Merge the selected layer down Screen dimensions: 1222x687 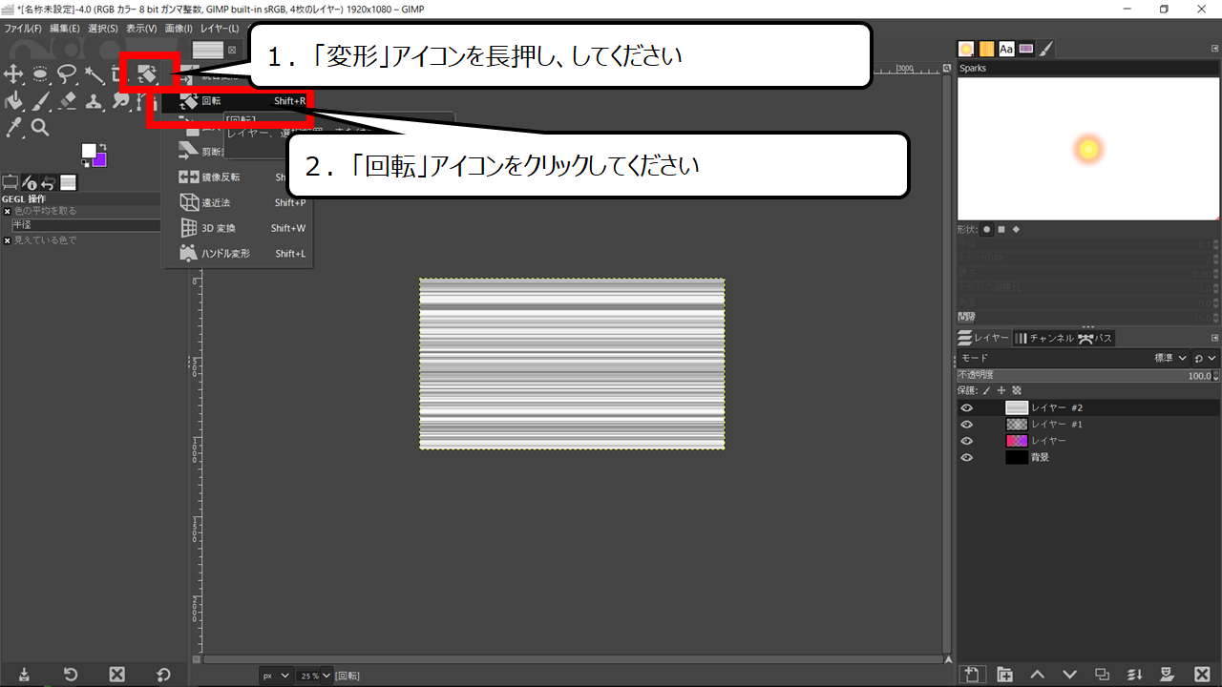[1135, 675]
